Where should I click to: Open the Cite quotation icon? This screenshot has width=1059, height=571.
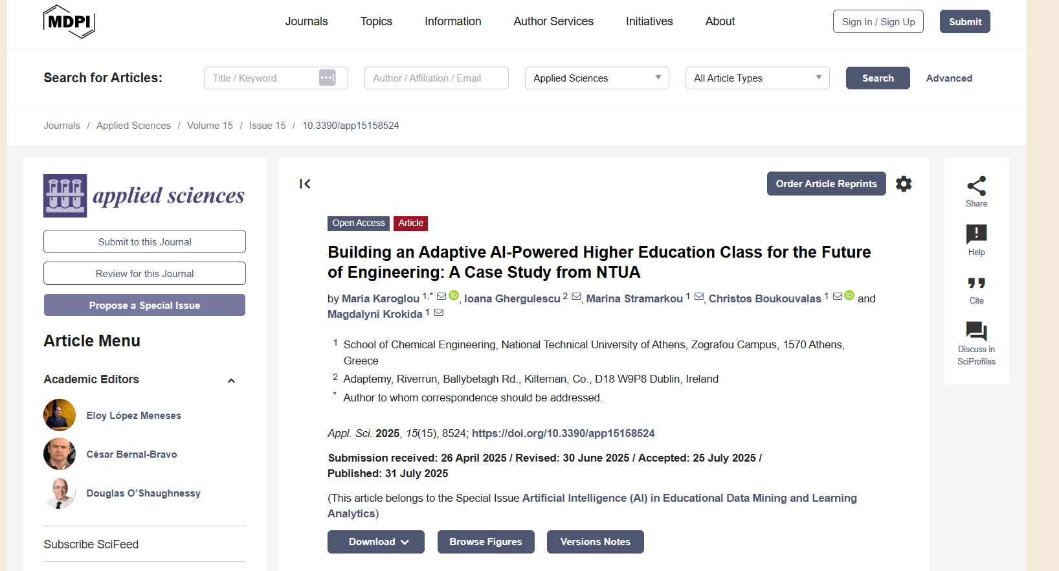coord(976,283)
